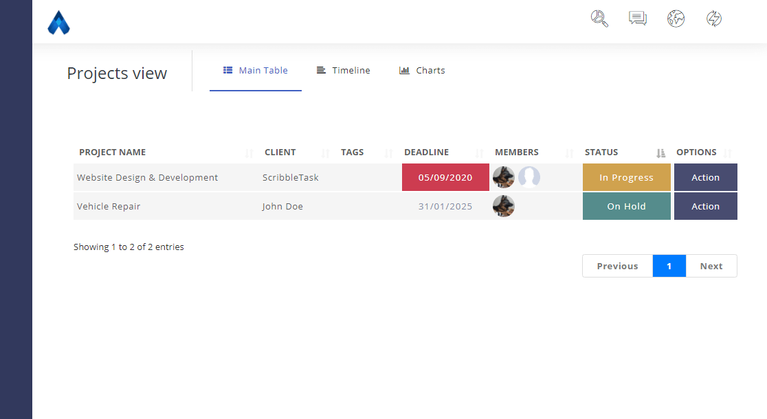The height and width of the screenshot is (419, 767).
Task: Open the chat messages icon
Action: pos(637,19)
